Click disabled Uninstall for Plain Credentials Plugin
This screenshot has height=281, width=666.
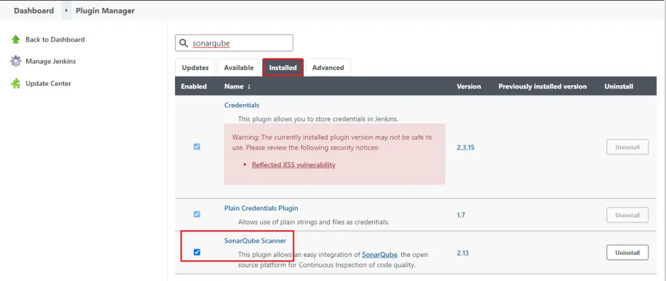click(x=628, y=215)
